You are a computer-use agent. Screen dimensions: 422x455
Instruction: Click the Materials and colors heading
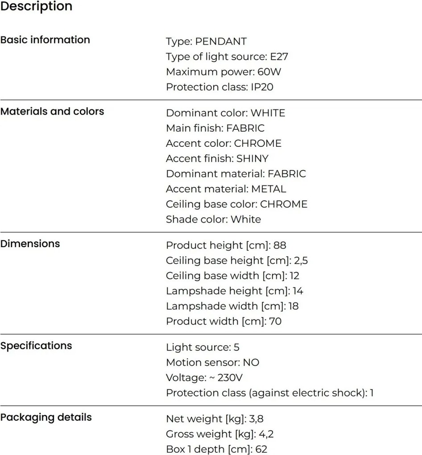52,112
